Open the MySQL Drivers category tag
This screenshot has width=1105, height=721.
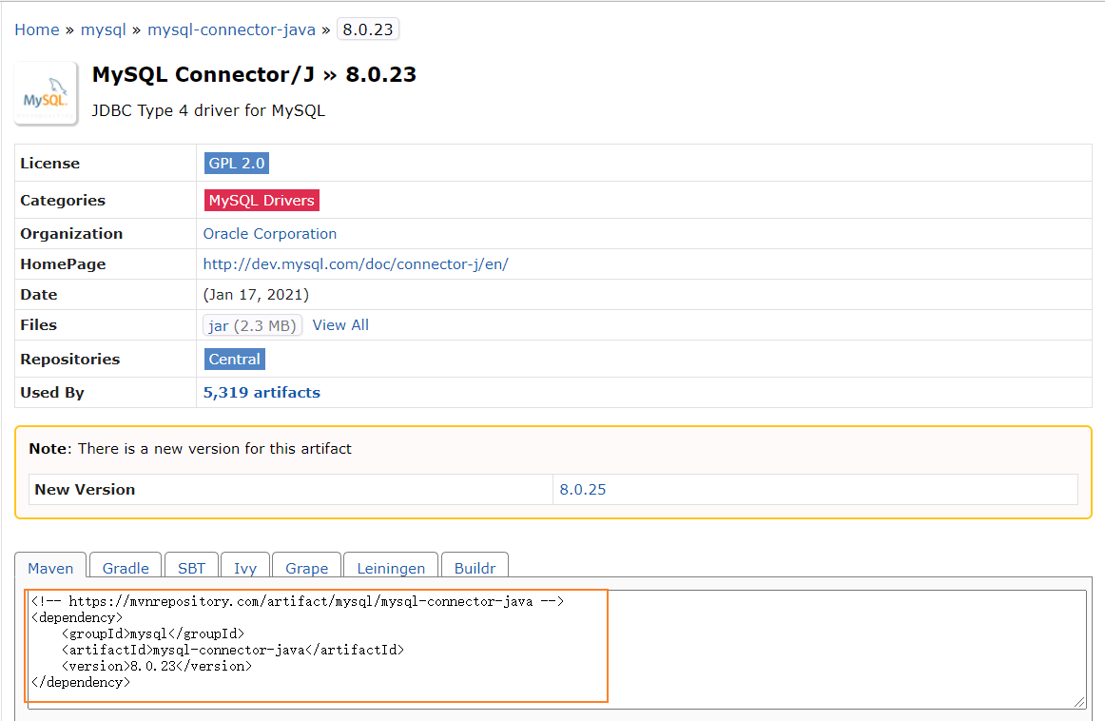point(262,201)
